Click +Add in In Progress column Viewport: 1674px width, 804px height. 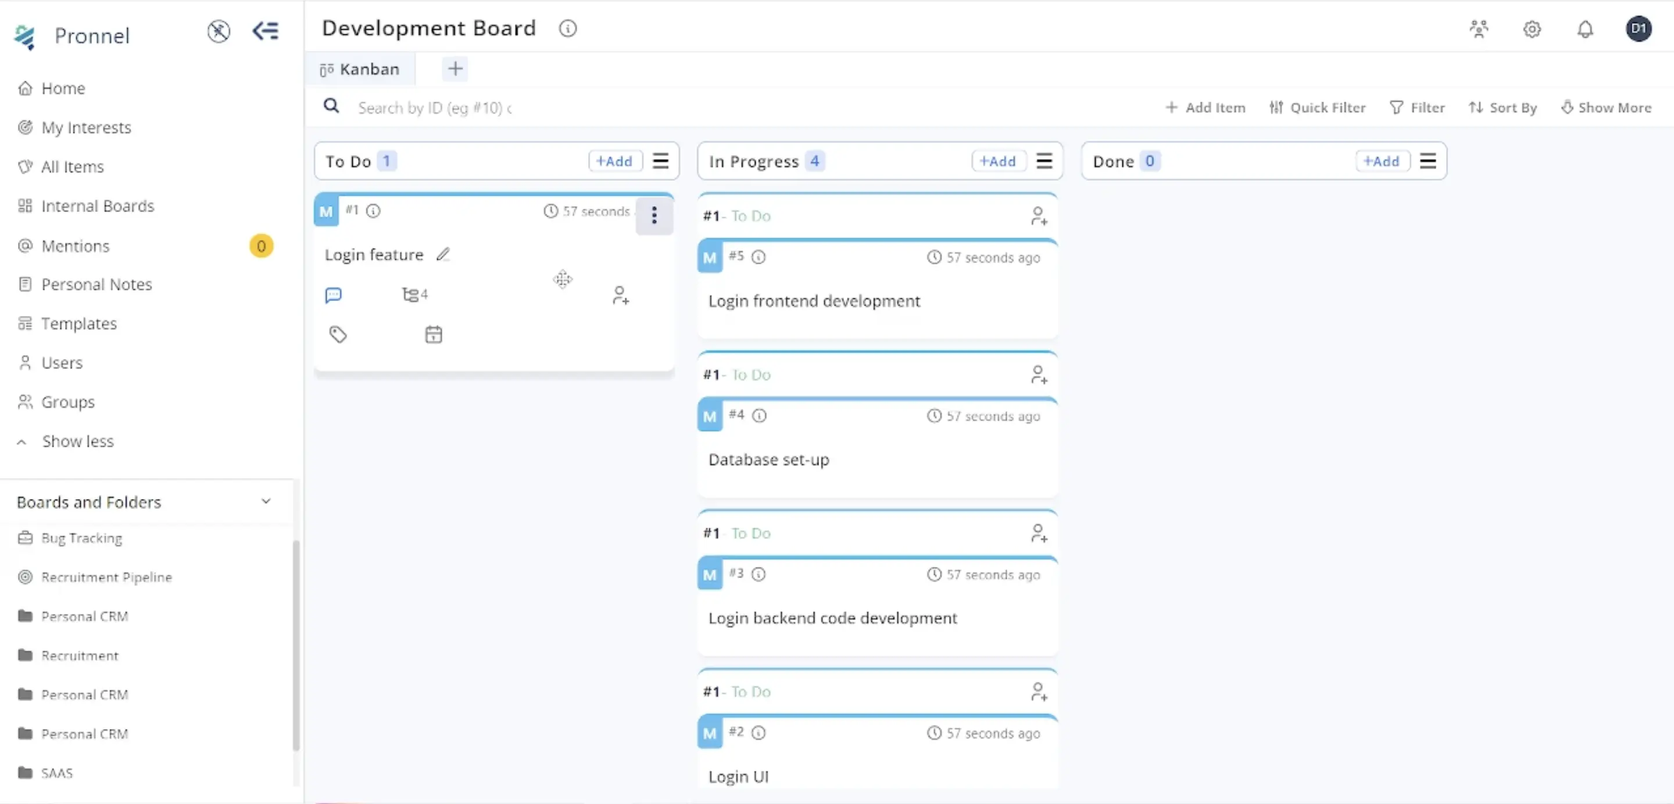997,161
